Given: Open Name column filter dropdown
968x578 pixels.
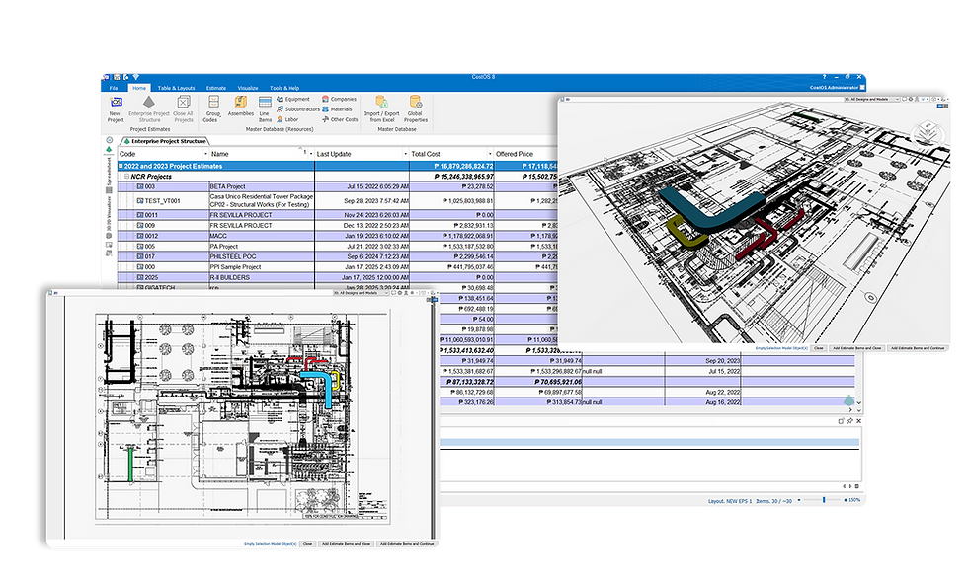Looking at the screenshot, I should click(311, 154).
